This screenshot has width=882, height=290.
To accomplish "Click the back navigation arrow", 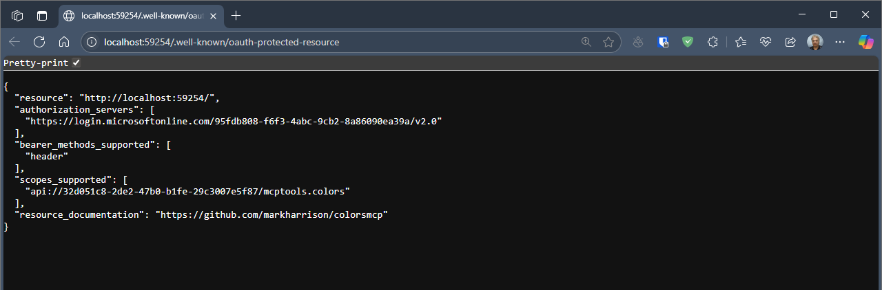I will pyautogui.click(x=14, y=42).
